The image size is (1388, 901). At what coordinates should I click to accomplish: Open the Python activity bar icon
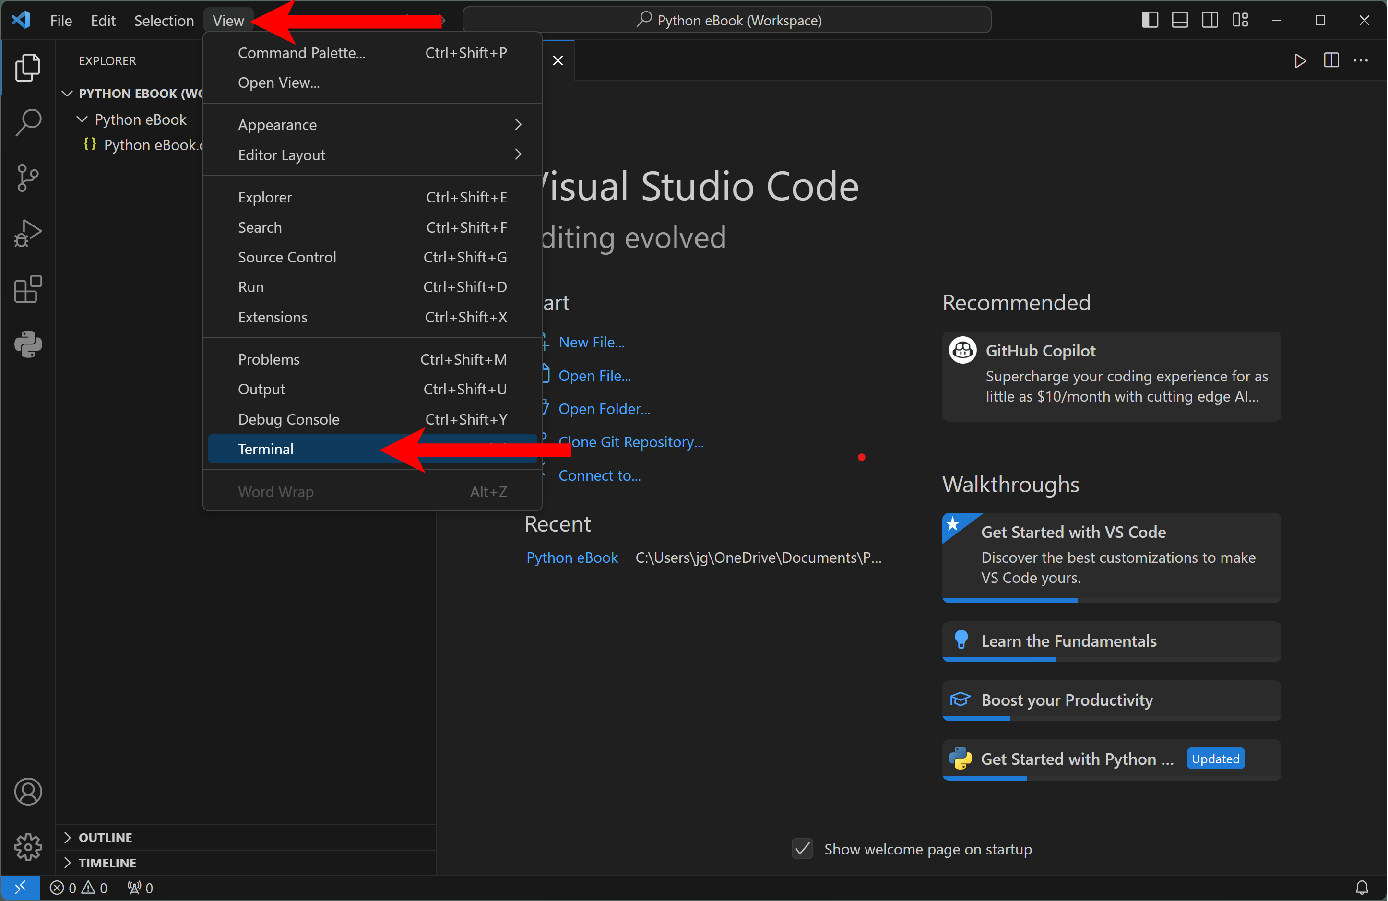tap(27, 344)
